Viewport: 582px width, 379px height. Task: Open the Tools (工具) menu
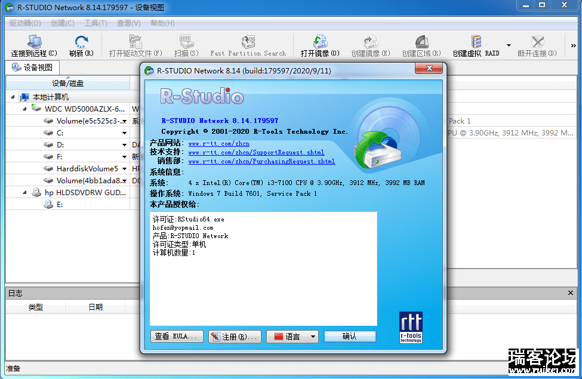96,23
